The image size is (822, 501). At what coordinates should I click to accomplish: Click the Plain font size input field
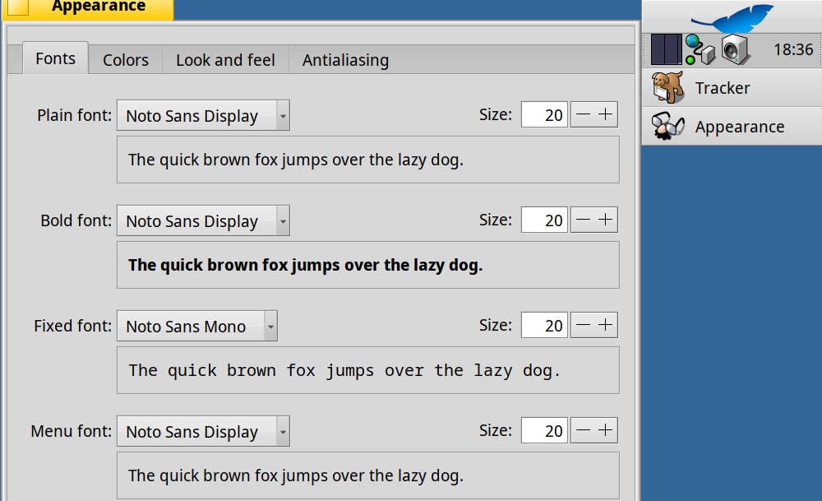[544, 115]
